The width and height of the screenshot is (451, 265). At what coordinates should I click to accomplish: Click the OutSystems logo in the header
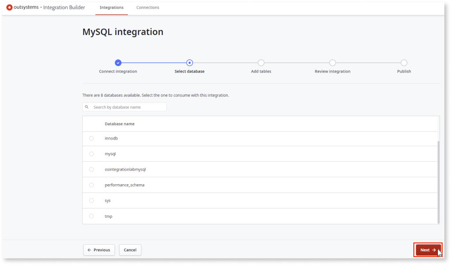point(10,7)
